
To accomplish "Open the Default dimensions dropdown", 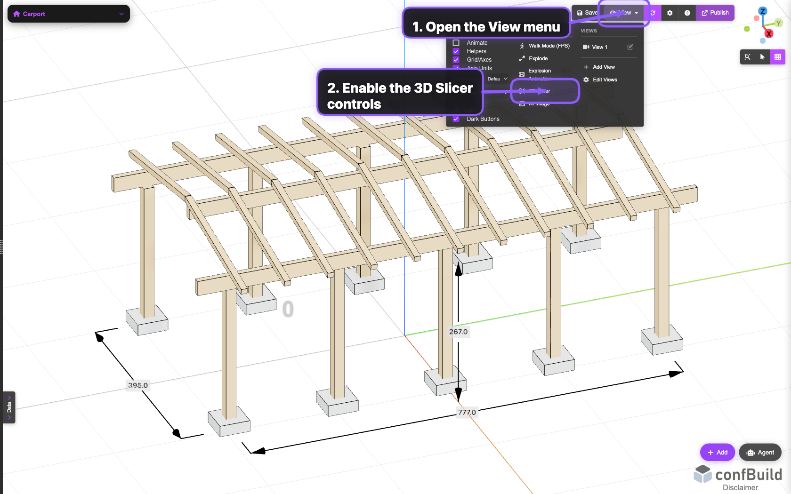I will [x=497, y=79].
